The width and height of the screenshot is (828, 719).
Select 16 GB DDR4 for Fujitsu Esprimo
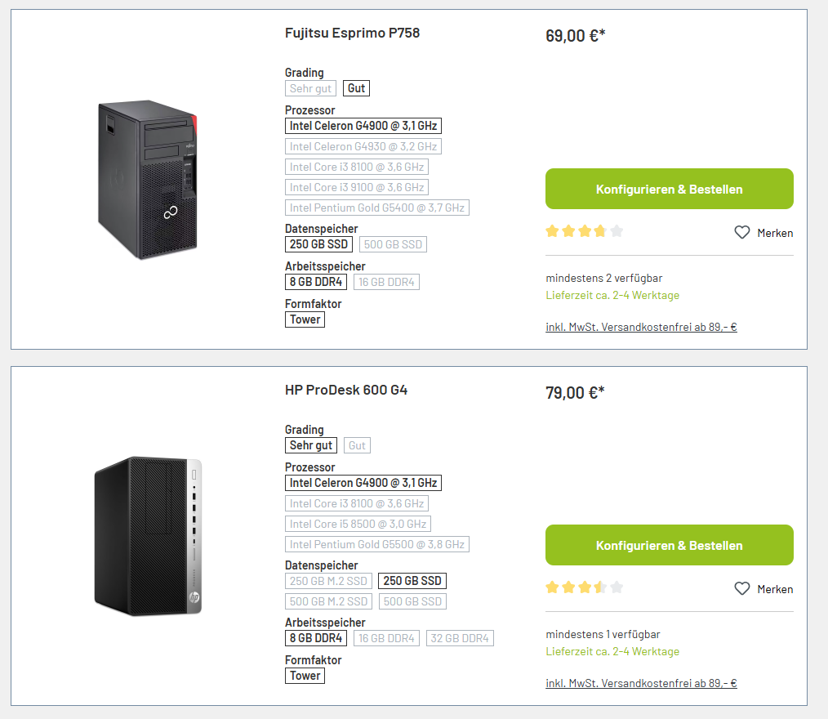click(386, 282)
